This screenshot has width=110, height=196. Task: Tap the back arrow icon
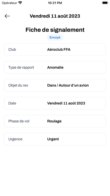(x=7, y=16)
